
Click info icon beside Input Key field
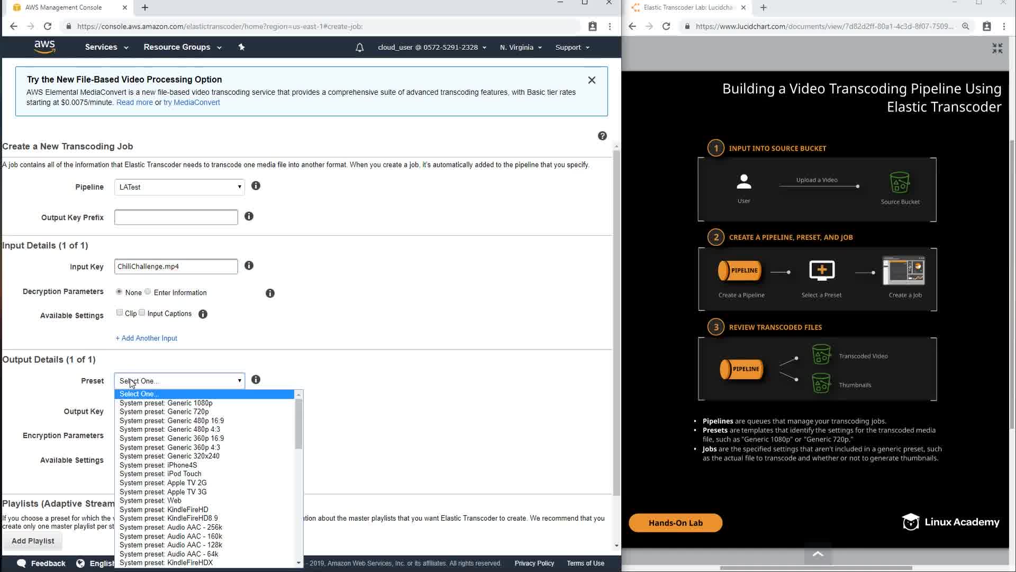point(249,265)
